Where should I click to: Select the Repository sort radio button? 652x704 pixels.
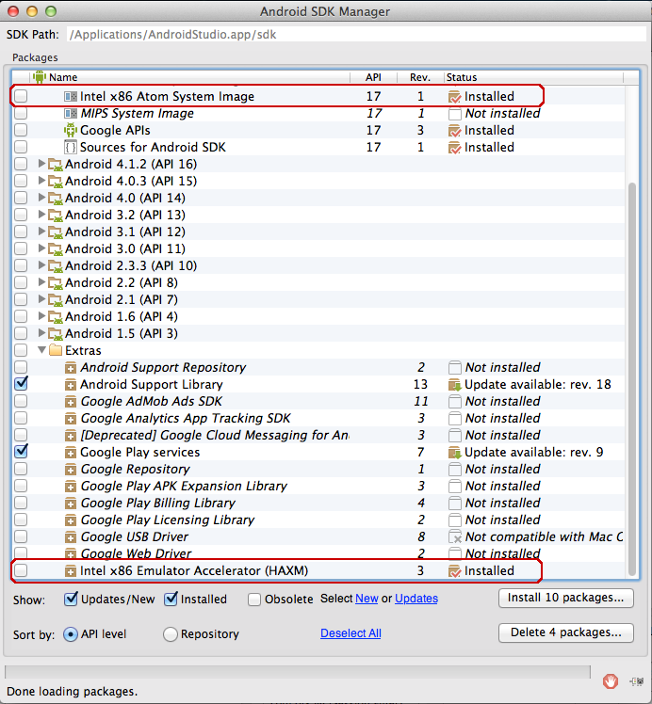[x=171, y=634]
